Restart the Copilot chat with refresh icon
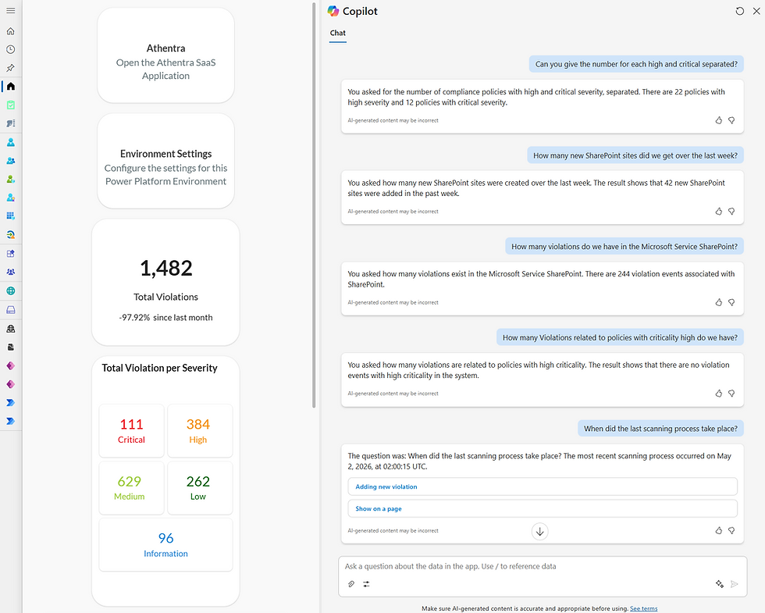 click(740, 11)
